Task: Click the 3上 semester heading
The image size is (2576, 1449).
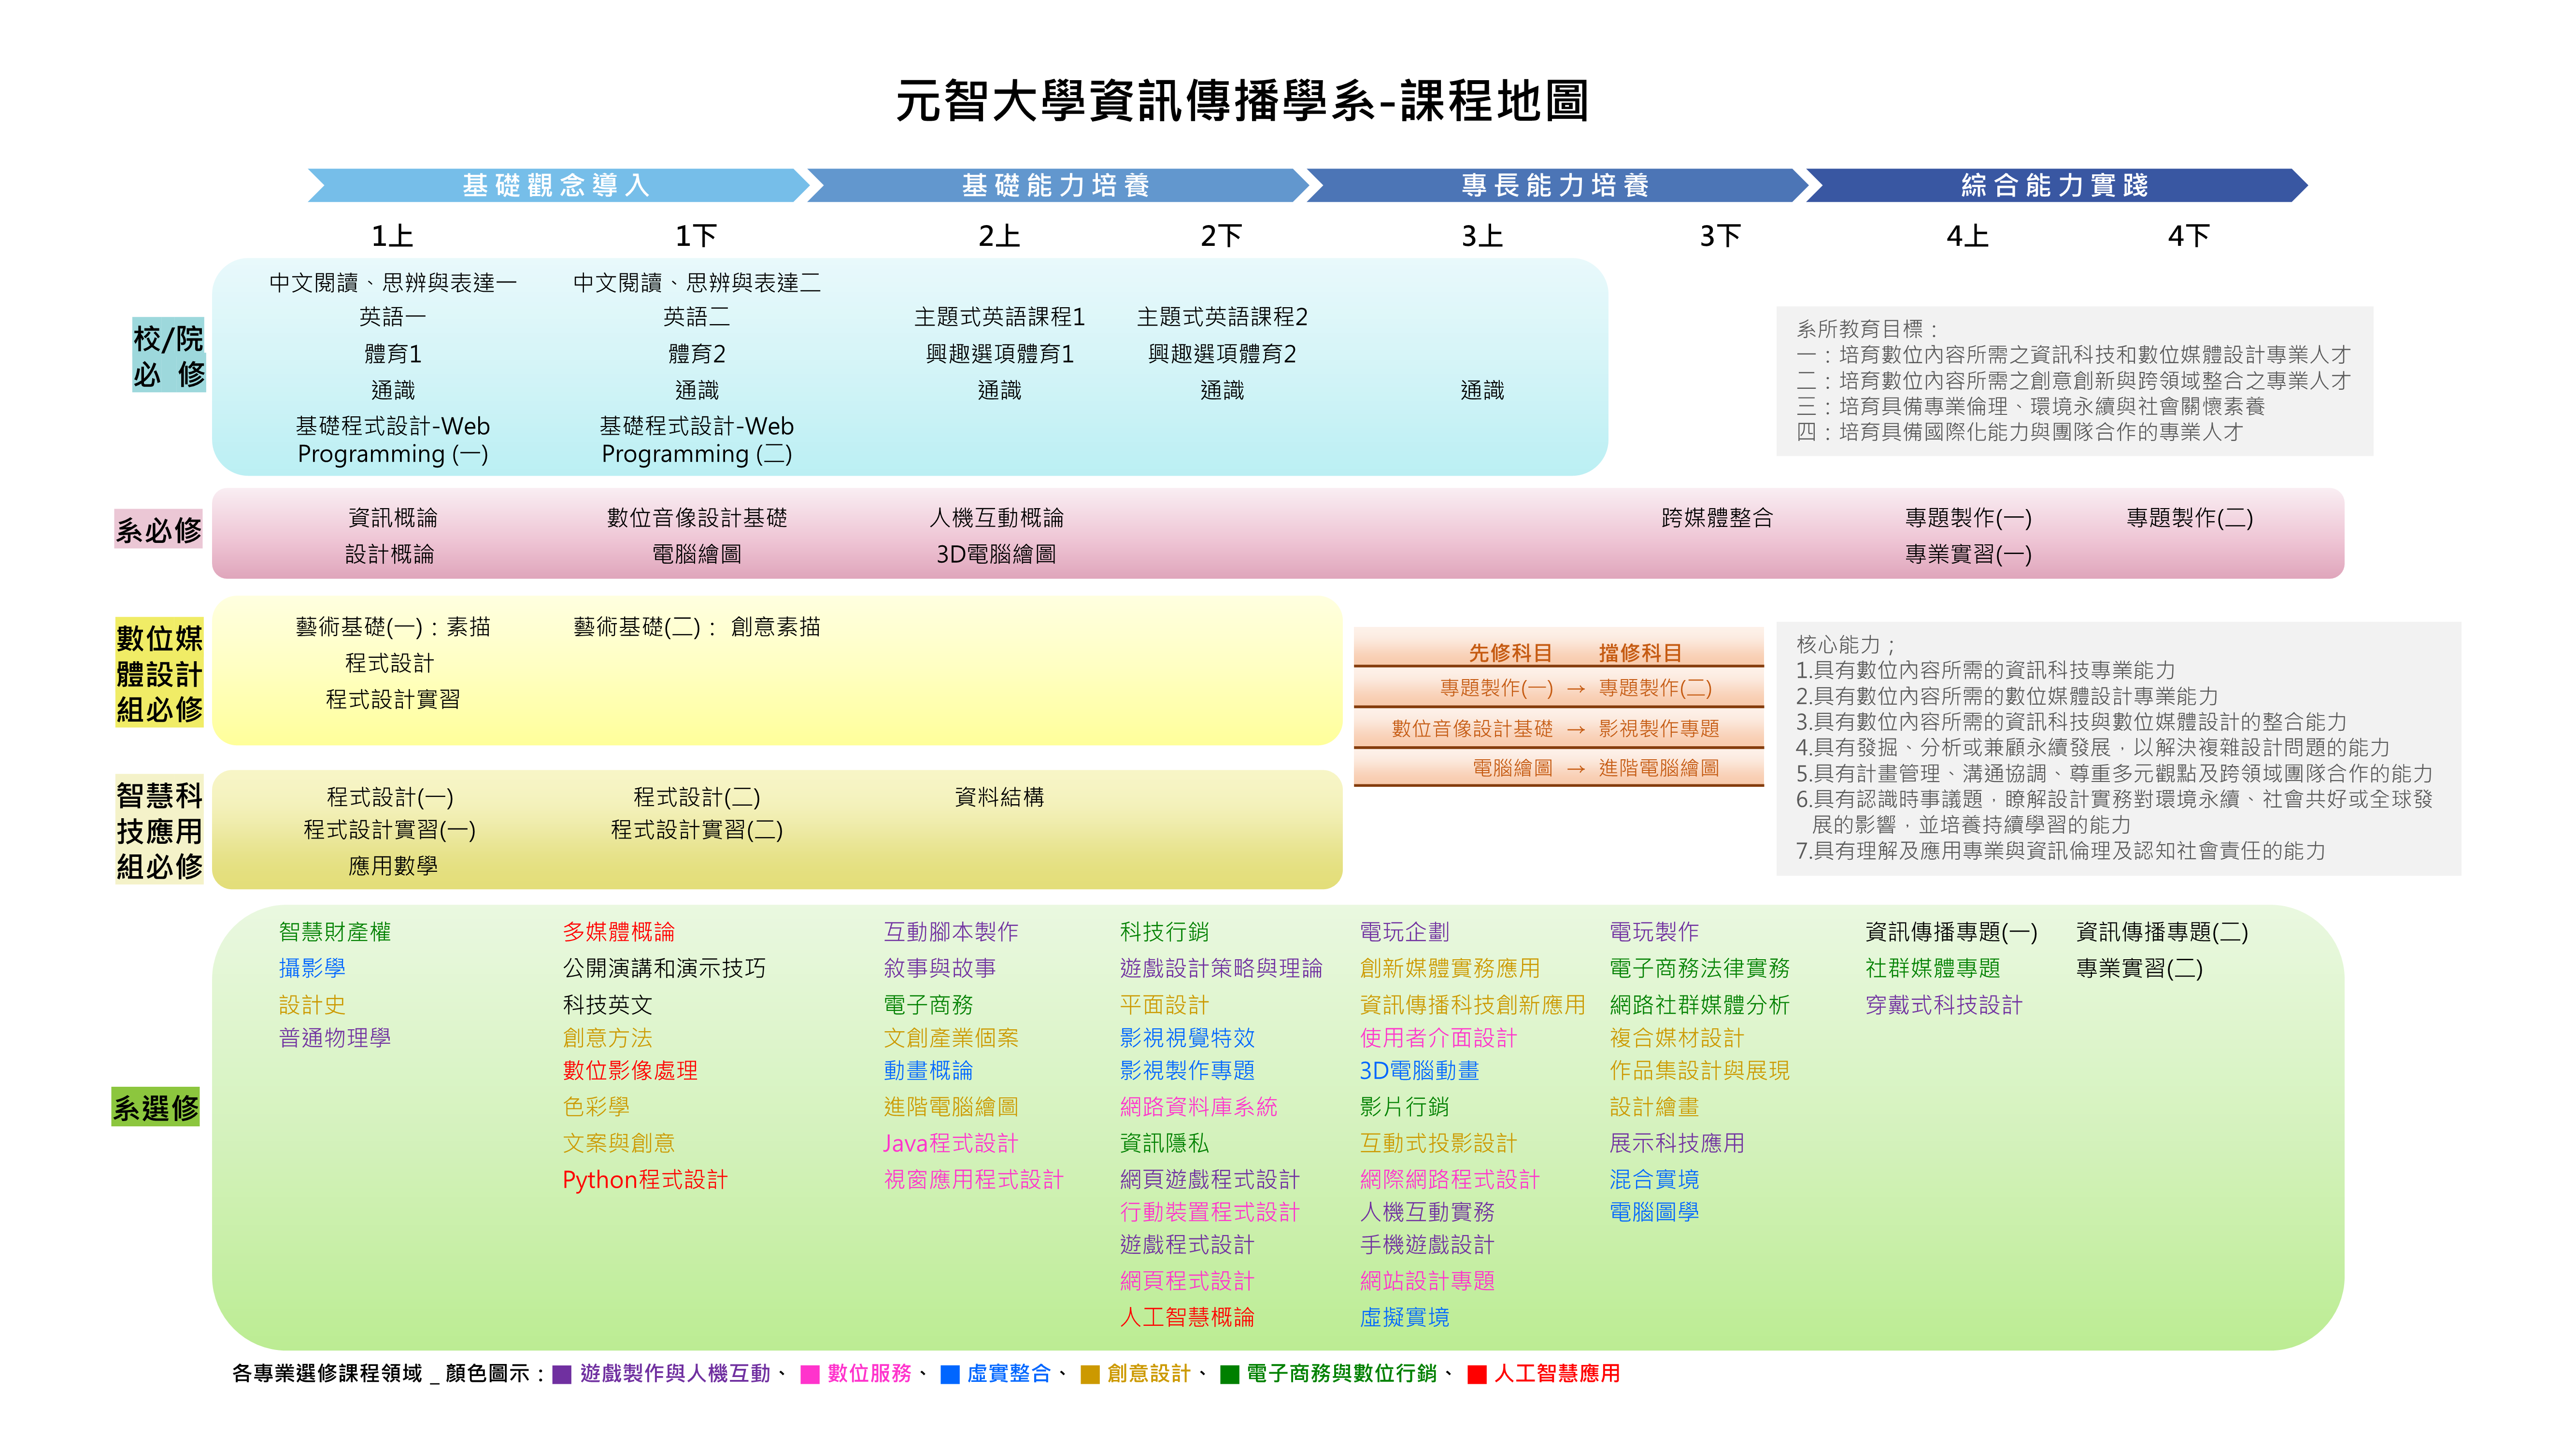Action: pyautogui.click(x=1482, y=236)
